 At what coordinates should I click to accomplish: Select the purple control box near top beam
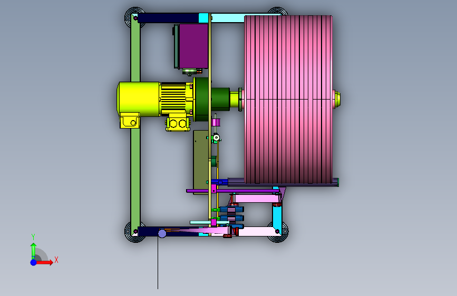coord(193,46)
